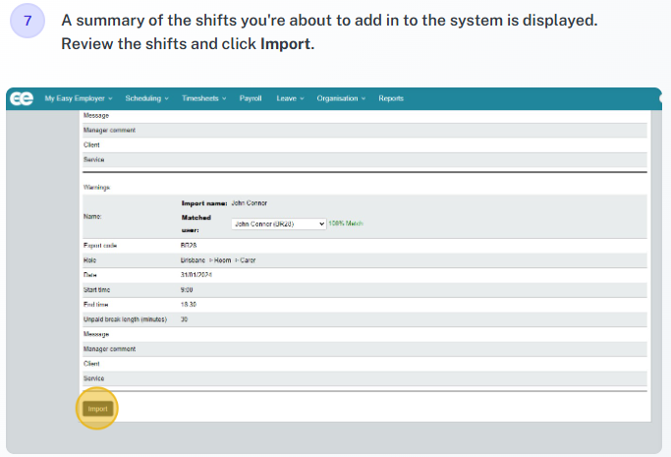Click the End time label
Viewport: 671px width, 457px height.
(96, 305)
